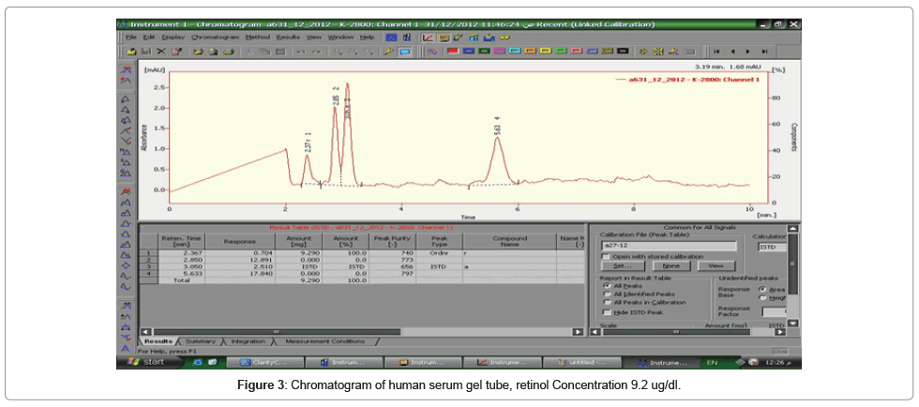Click the blue bar chart icon after Help menu
919x407 pixels.
click(407, 38)
